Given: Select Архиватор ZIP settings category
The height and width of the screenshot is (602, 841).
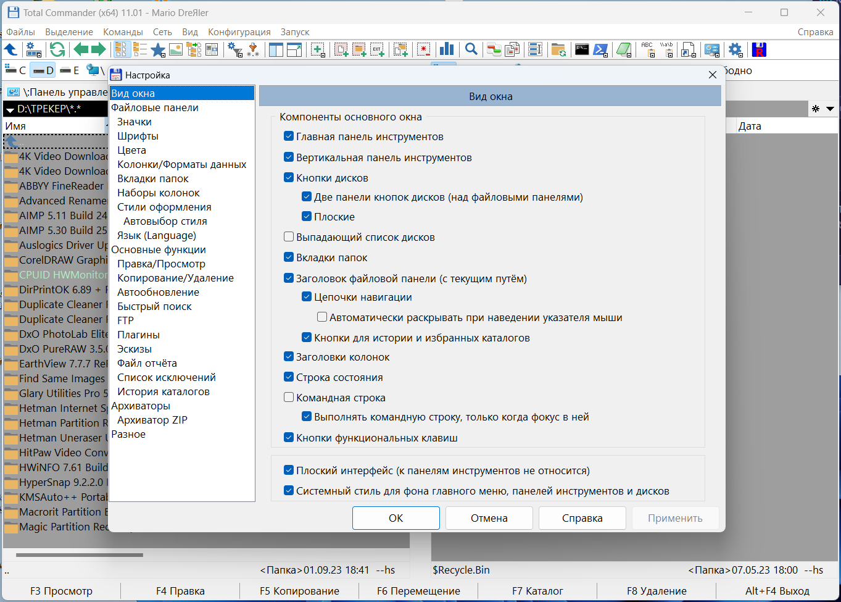Looking at the screenshot, I should [152, 420].
